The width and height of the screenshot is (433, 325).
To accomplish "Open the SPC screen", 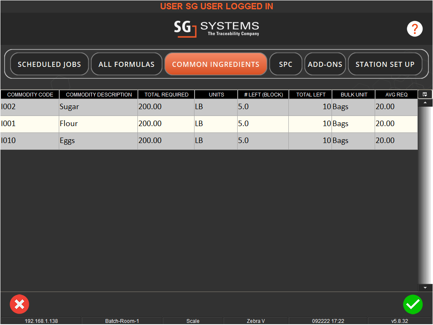I will pyautogui.click(x=286, y=64).
